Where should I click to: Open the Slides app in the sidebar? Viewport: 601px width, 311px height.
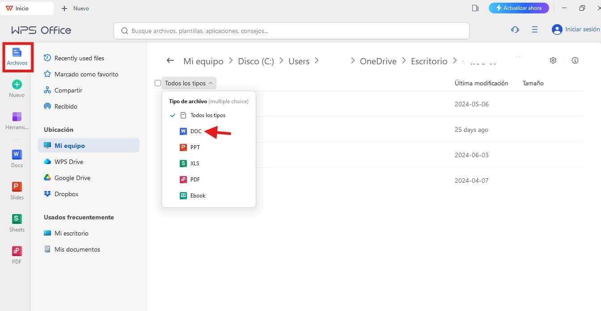coord(17,189)
